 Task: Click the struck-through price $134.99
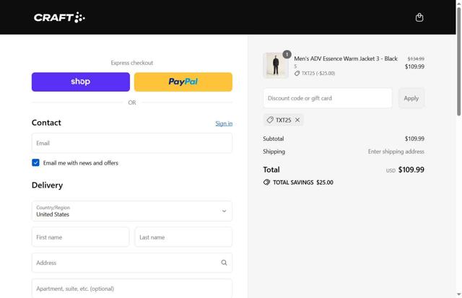click(x=416, y=59)
